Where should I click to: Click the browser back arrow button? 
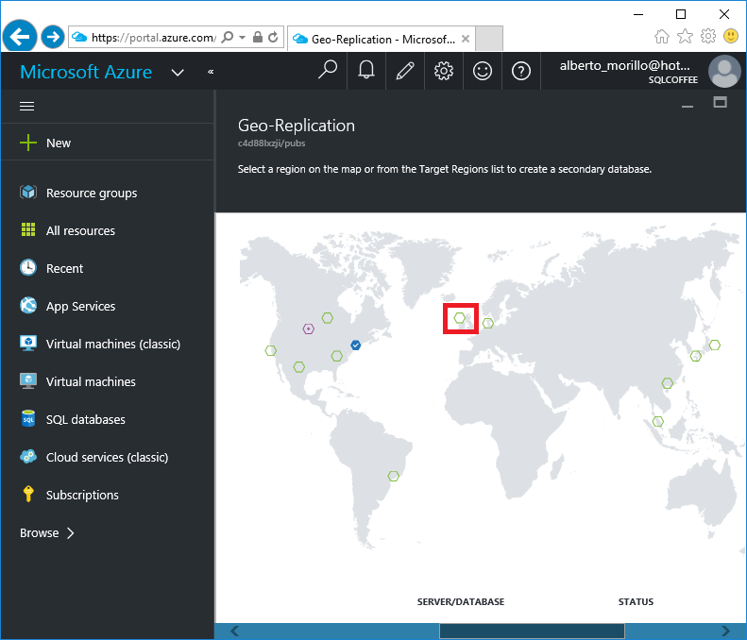coord(20,36)
